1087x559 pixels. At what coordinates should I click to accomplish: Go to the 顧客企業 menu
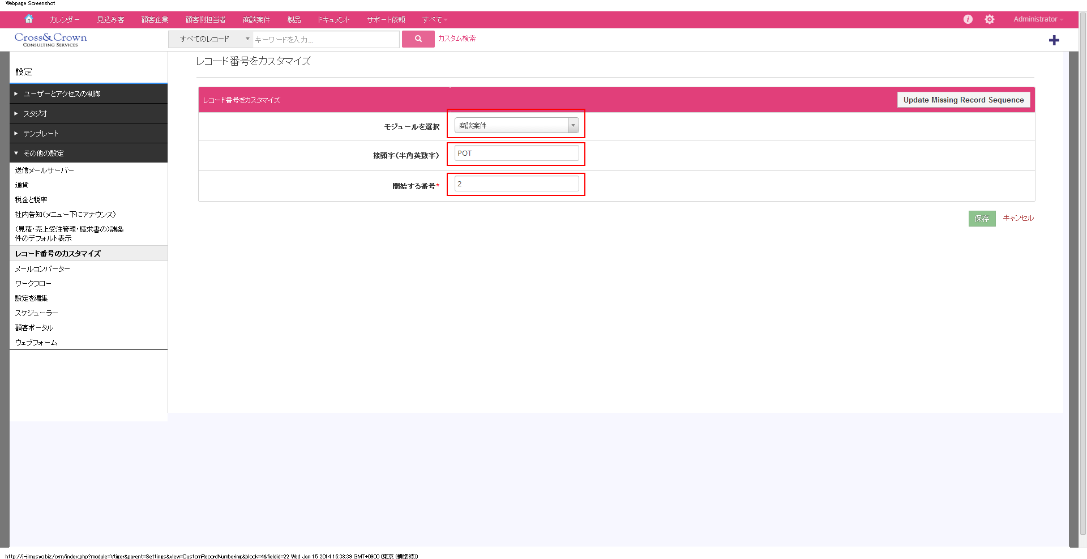[x=155, y=20]
